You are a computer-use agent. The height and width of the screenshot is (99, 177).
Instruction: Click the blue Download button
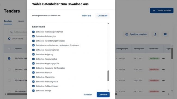coord(103,95)
